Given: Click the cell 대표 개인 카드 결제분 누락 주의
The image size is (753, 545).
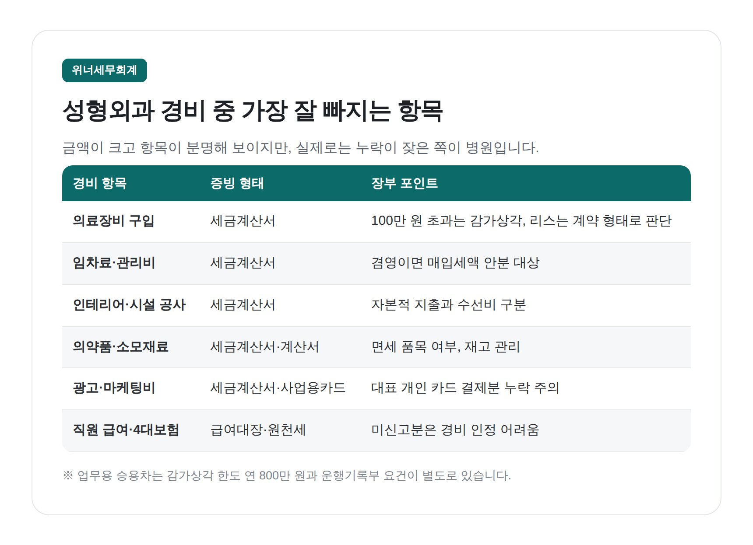Looking at the screenshot, I should (465, 388).
